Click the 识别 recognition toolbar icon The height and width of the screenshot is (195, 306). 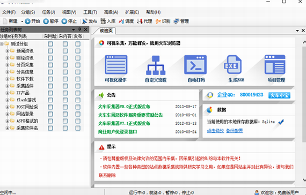(158, 21)
